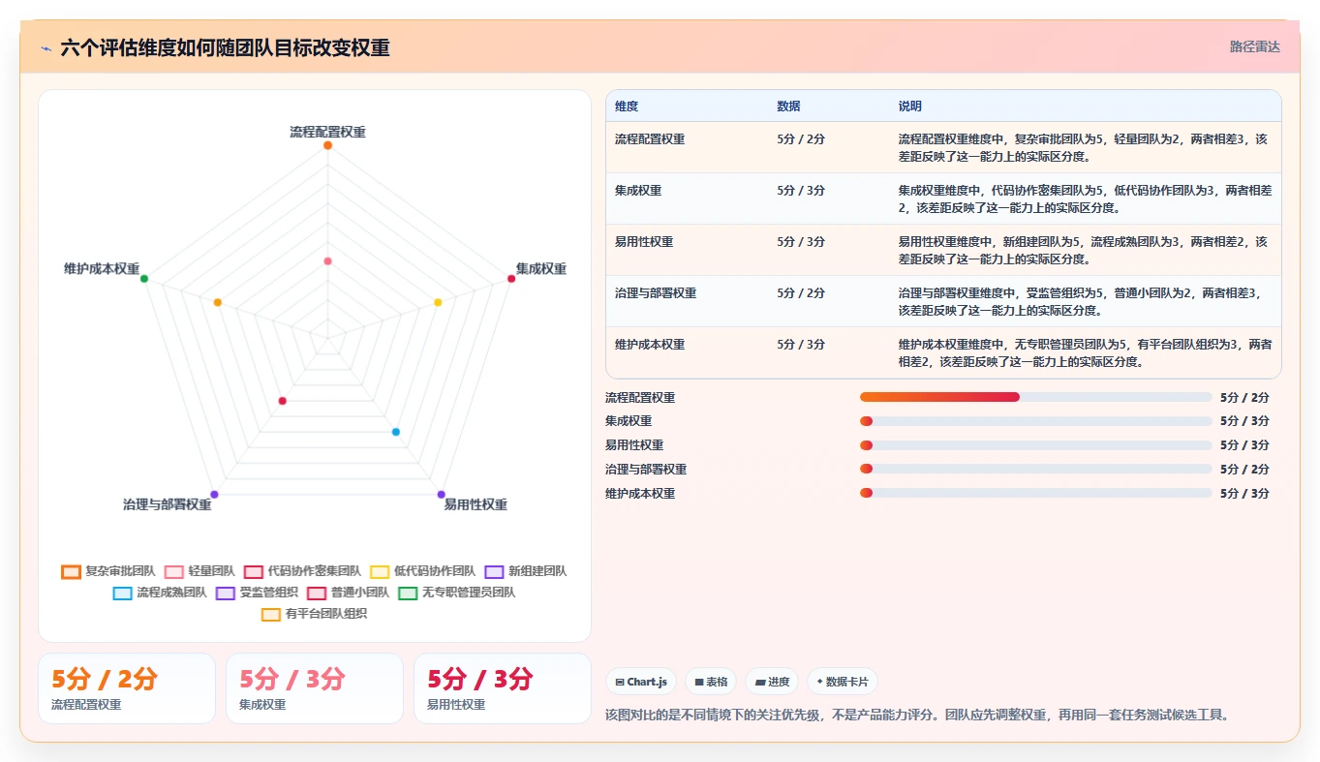
Task: Click the 易用性权重 progress bar
Action: pos(1035,445)
